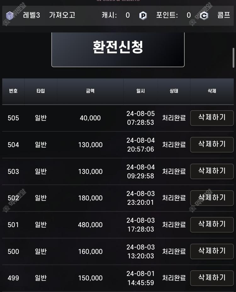This screenshot has width=236, height=292.
Task: Click the 포인트 balance label
Action: point(167,15)
